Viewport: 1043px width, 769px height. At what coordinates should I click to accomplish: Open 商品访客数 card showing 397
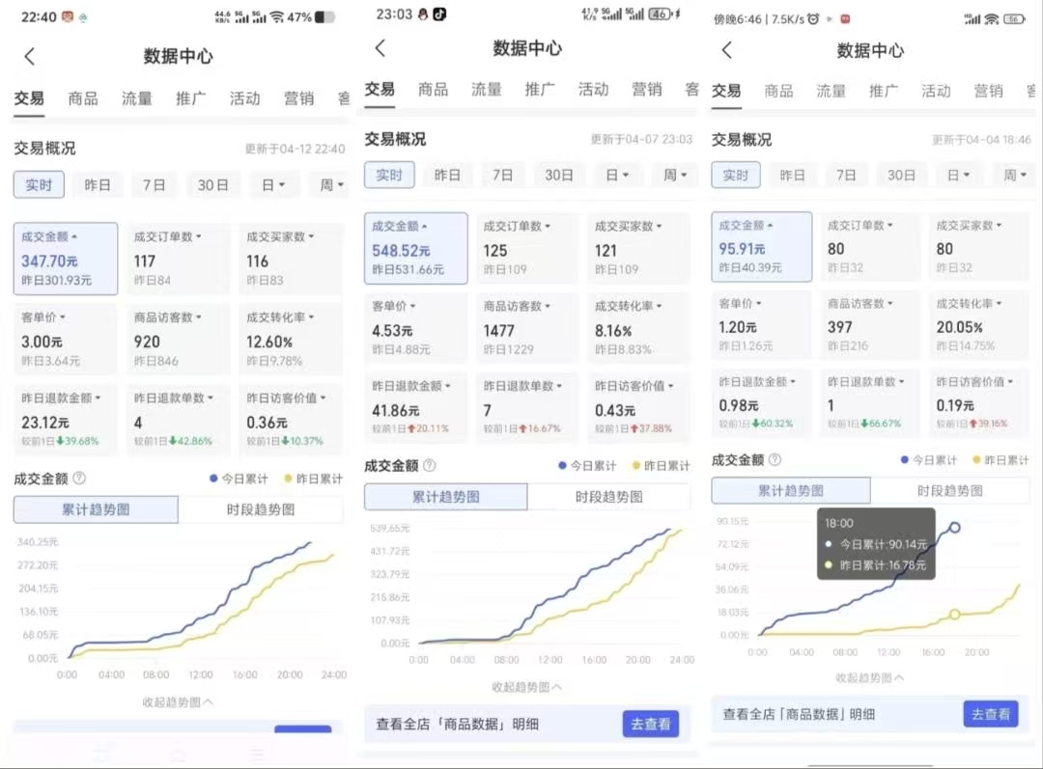coord(869,325)
